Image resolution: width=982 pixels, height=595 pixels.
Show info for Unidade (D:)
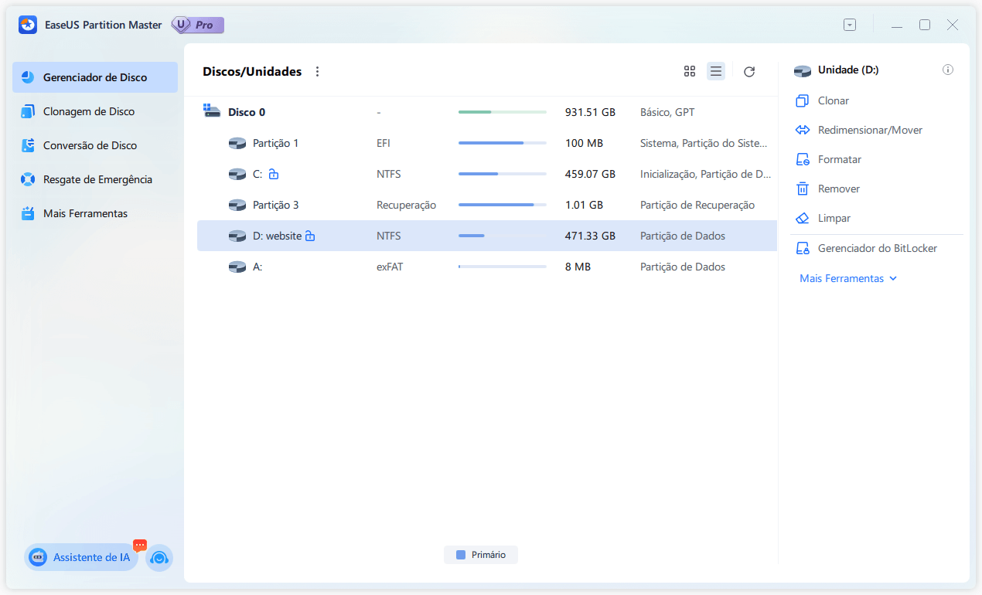pos(948,70)
